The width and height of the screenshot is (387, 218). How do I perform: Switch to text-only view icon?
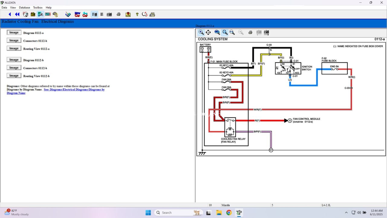click(x=102, y=14)
